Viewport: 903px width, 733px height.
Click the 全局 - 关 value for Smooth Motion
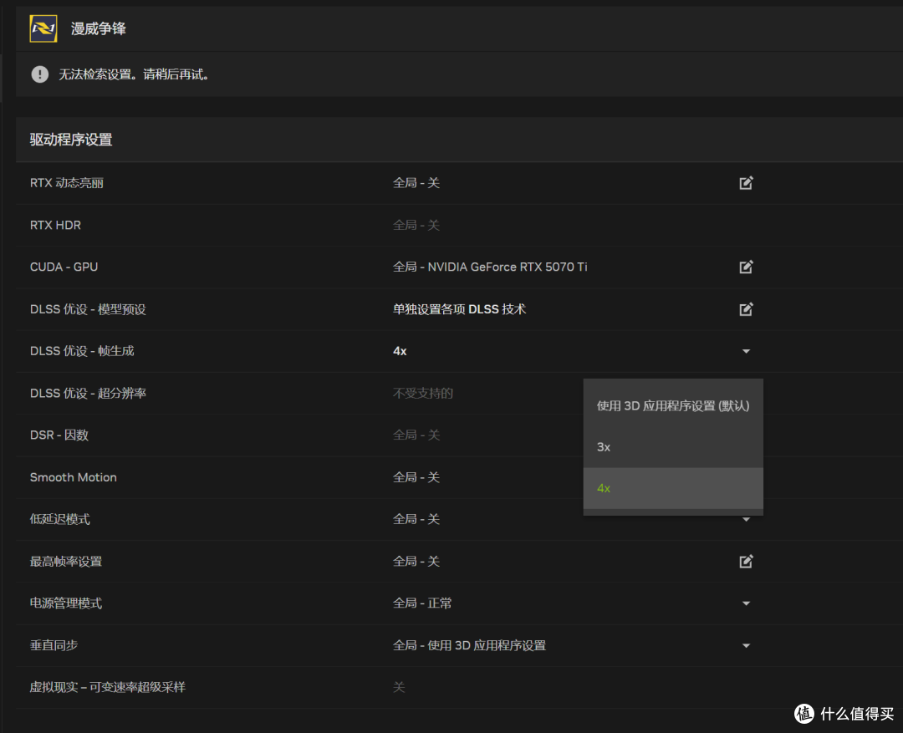(x=416, y=477)
